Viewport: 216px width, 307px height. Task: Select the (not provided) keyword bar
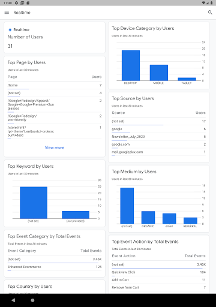click(76, 215)
